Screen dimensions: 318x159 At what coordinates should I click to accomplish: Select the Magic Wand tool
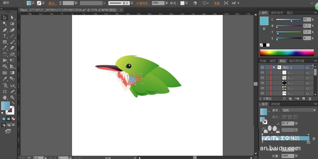[5, 24]
